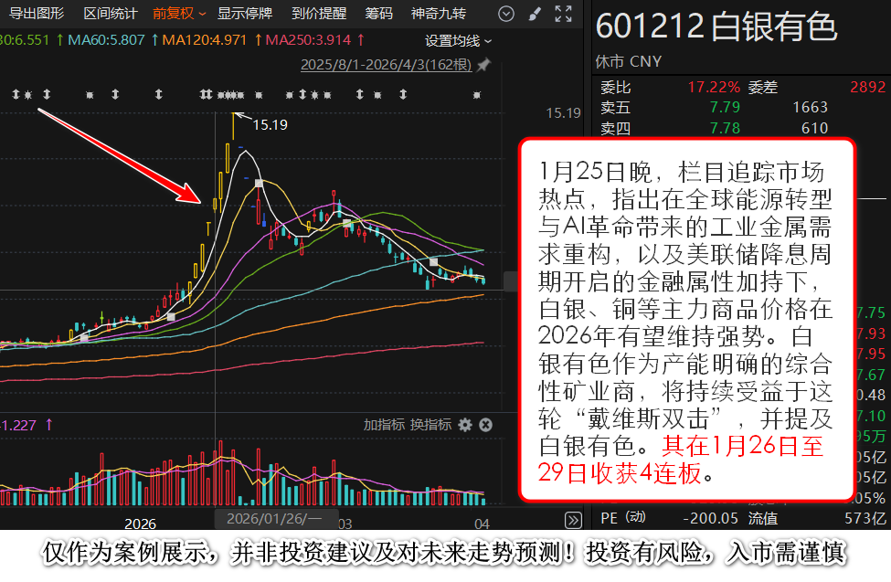Viewport: 891px width, 582px height.
Task: Toggle 显示停牌 display option
Action: coord(245,14)
